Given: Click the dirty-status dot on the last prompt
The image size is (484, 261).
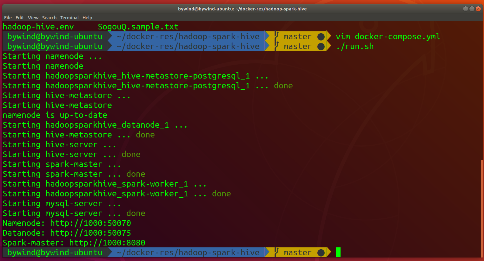Looking at the screenshot, I should coord(321,252).
